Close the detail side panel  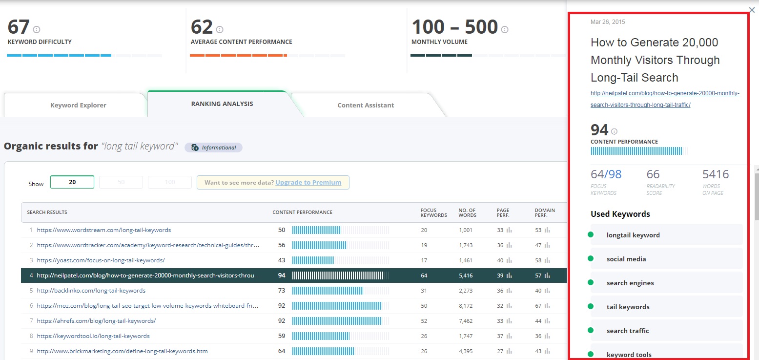click(x=752, y=10)
